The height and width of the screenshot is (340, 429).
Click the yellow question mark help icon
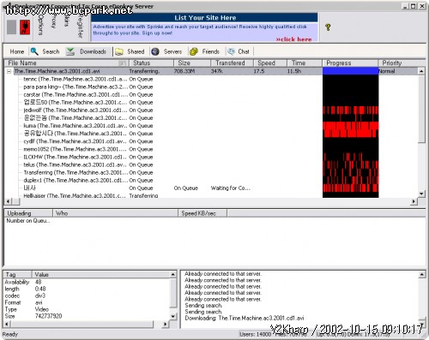pos(328,27)
